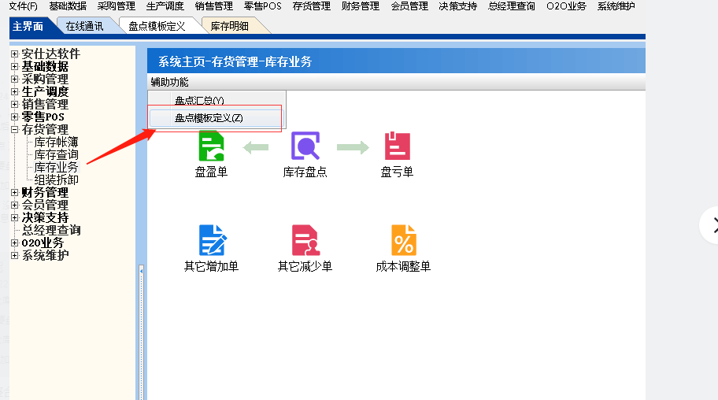
Task: Open the 会员管理 menu bar item
Action: pos(409,6)
